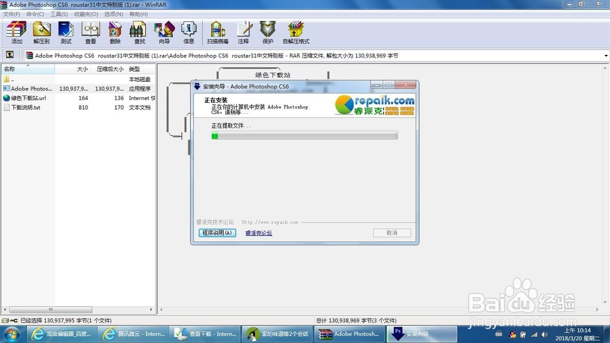This screenshot has width=610, height=343.
Task: Select the Adobe Photos... application file
Action: tap(79, 88)
